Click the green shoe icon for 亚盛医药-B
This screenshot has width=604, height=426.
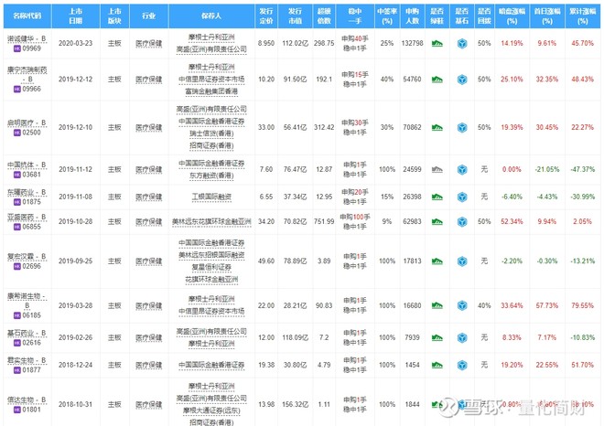(x=437, y=221)
